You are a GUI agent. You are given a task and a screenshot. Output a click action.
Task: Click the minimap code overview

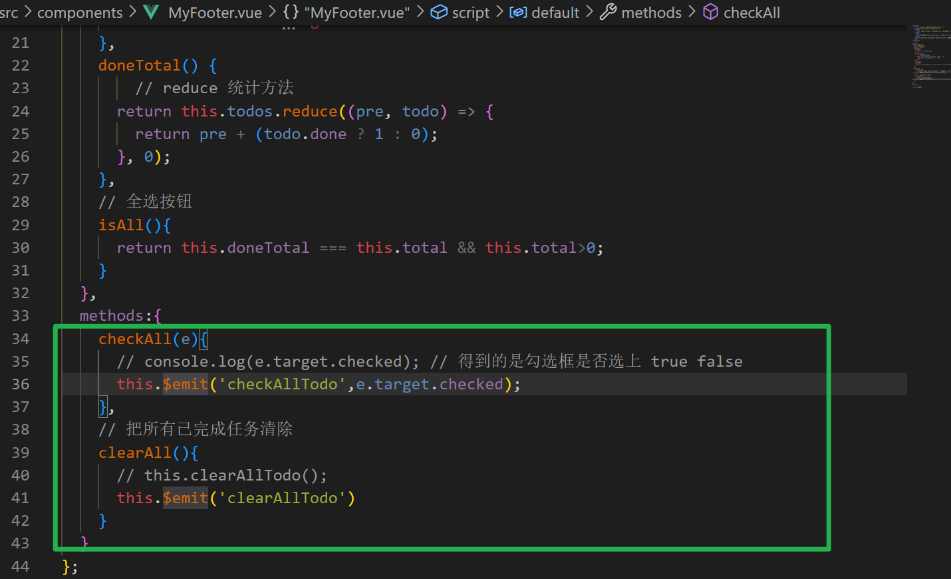click(930, 57)
